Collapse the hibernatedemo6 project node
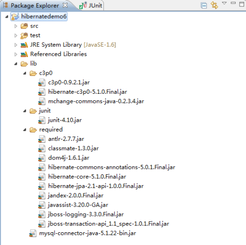 click(7, 17)
